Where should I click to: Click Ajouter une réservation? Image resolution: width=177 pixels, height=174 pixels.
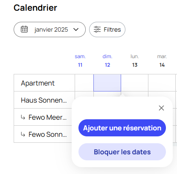pos(122,128)
